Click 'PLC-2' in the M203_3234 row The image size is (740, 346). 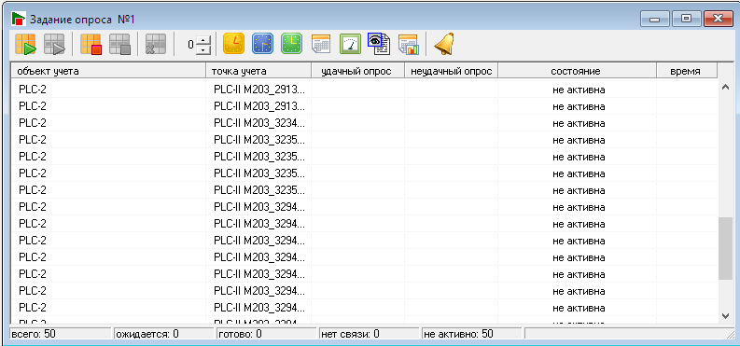(32, 123)
